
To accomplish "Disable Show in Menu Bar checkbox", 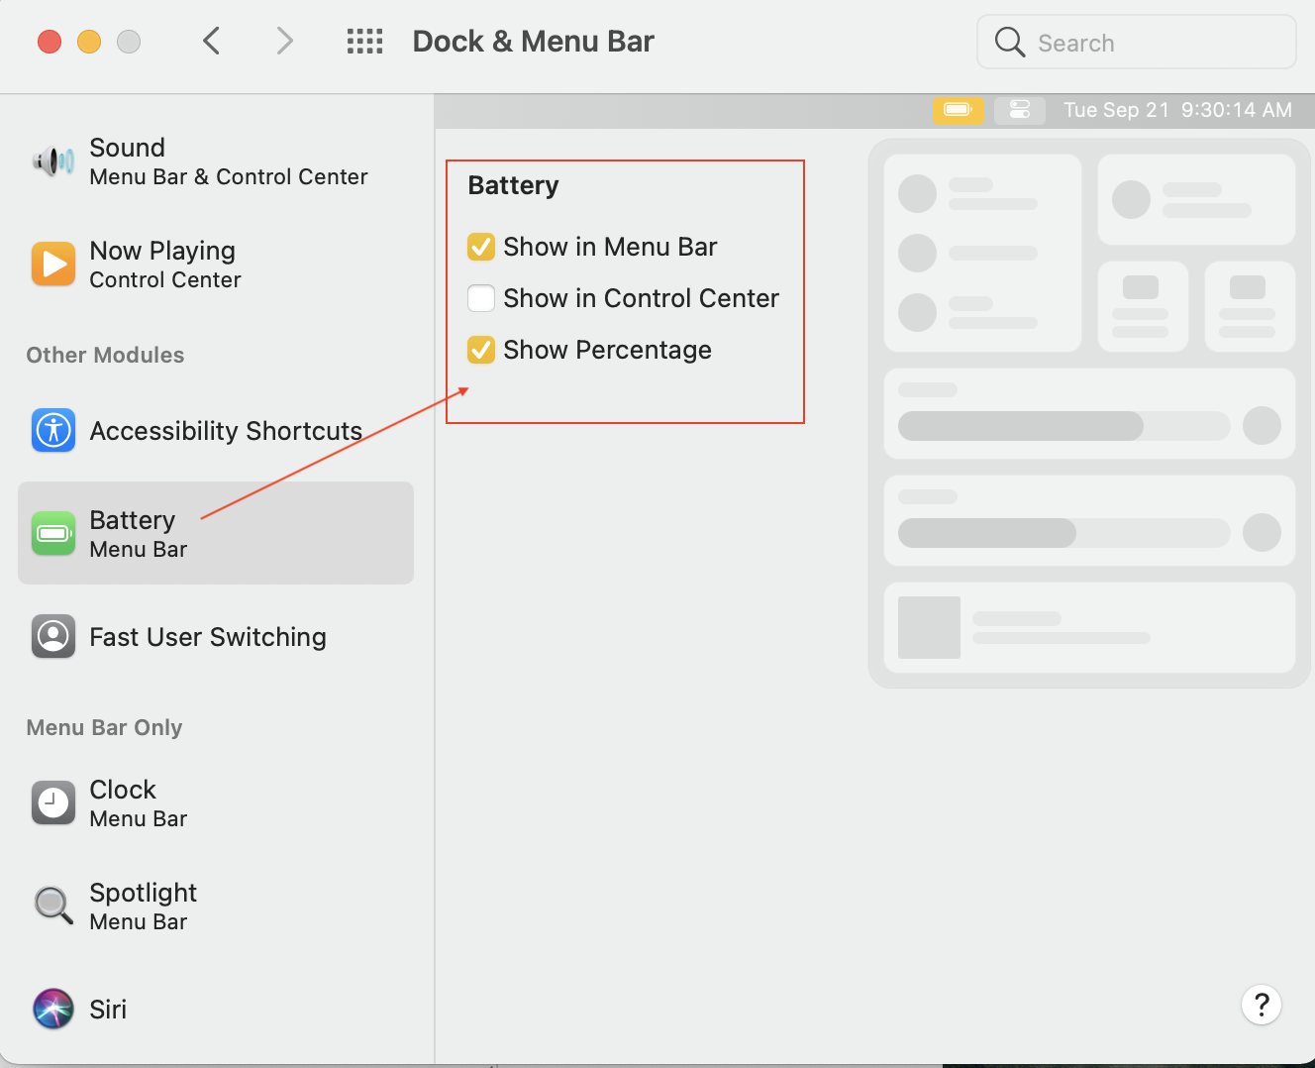I will pos(481,247).
